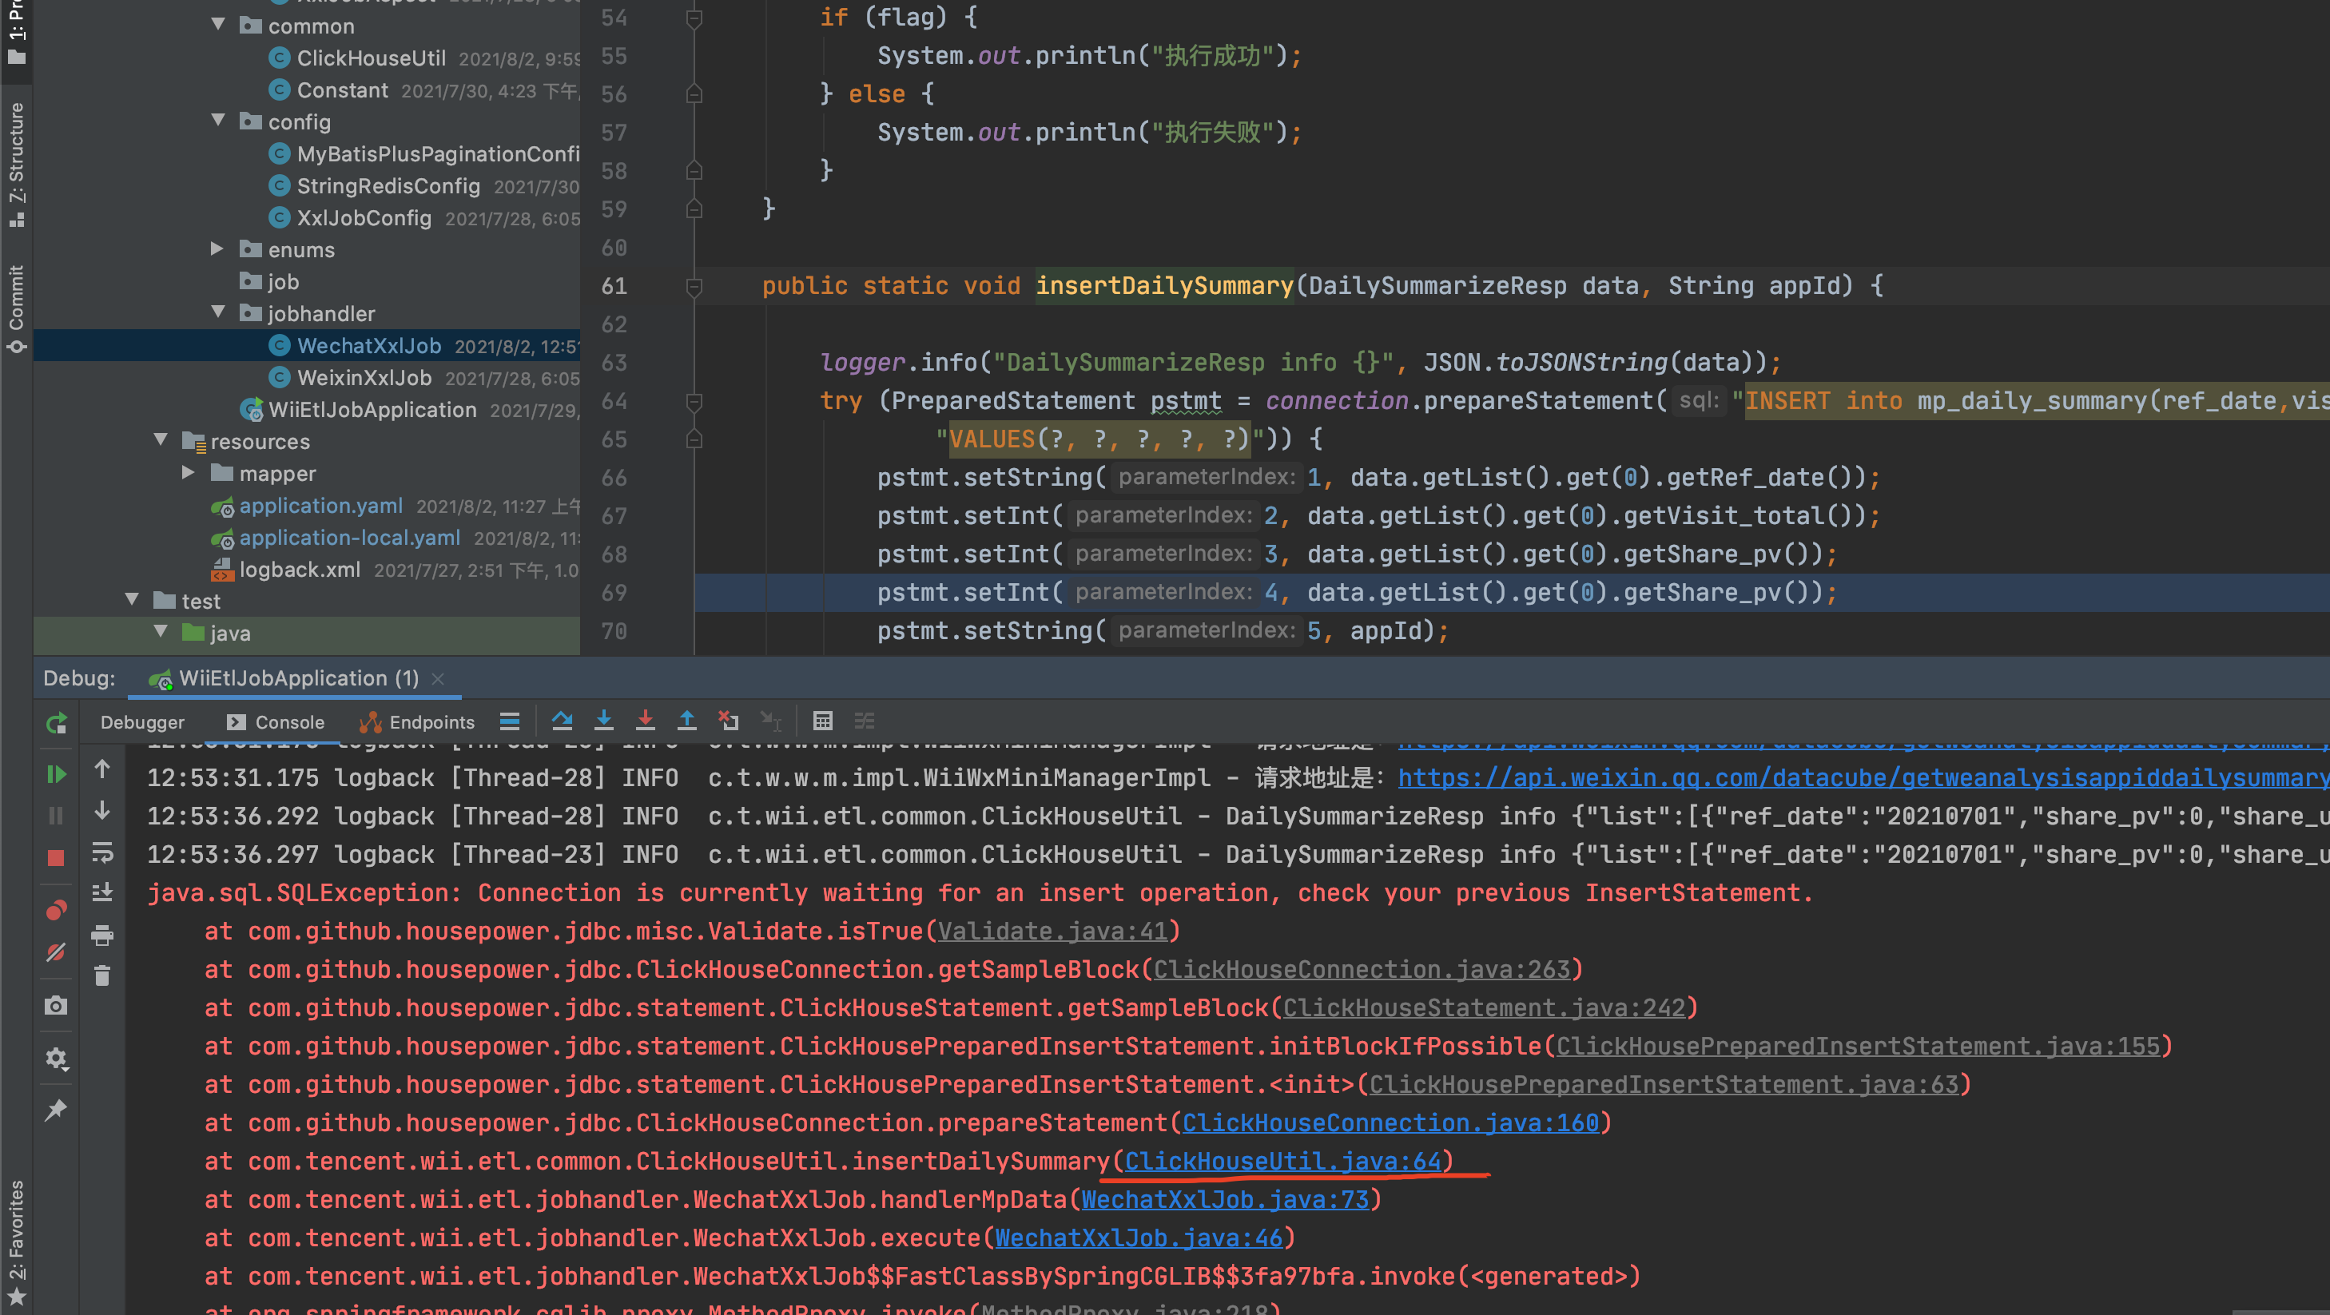
Task: Open the Evaluate Expression calculator icon
Action: [823, 721]
